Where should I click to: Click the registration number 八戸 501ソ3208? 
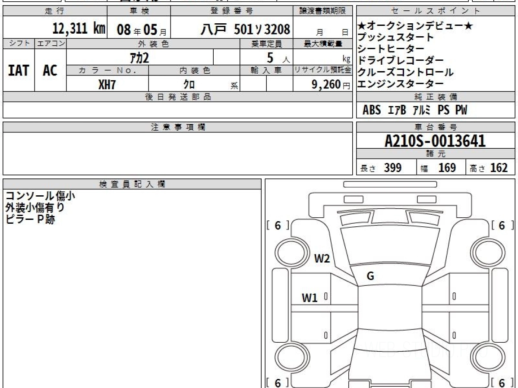[245, 29]
